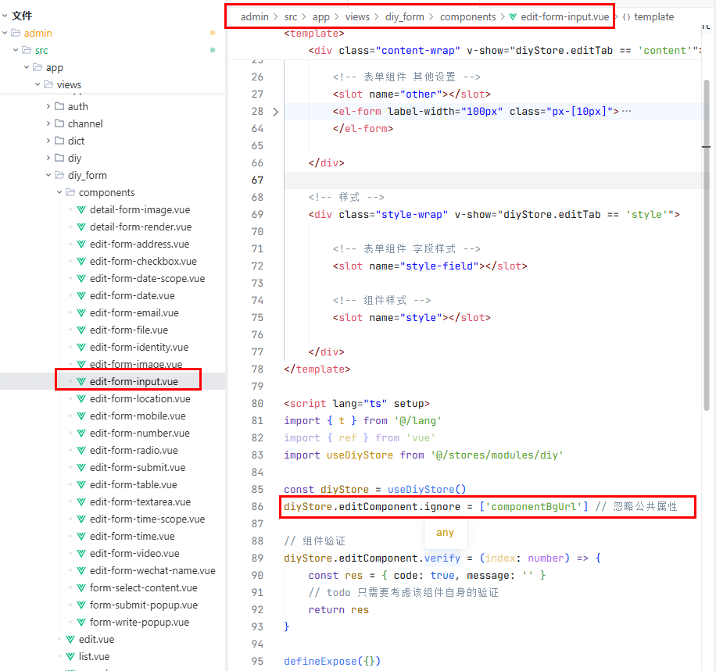Click the Vue icon in the breadcrumb path
Image resolution: width=716 pixels, height=671 pixels.
pos(513,16)
